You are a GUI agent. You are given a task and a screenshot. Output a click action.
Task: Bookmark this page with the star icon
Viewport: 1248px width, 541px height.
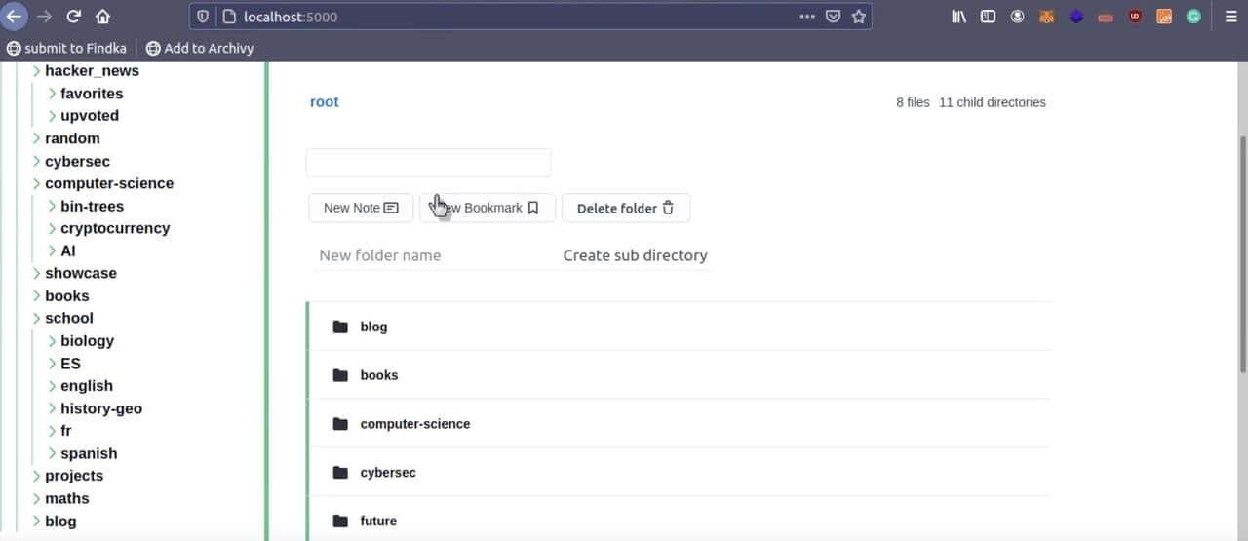click(858, 17)
